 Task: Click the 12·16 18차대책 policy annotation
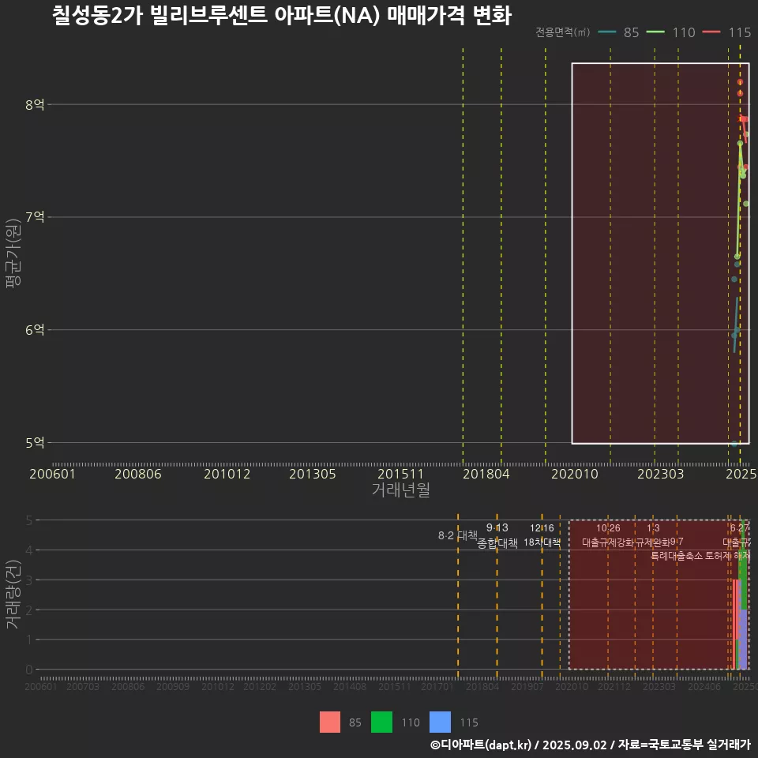[542, 535]
